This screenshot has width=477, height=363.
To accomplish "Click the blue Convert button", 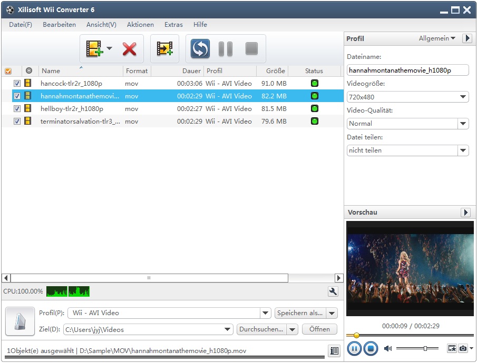I will click(x=200, y=48).
